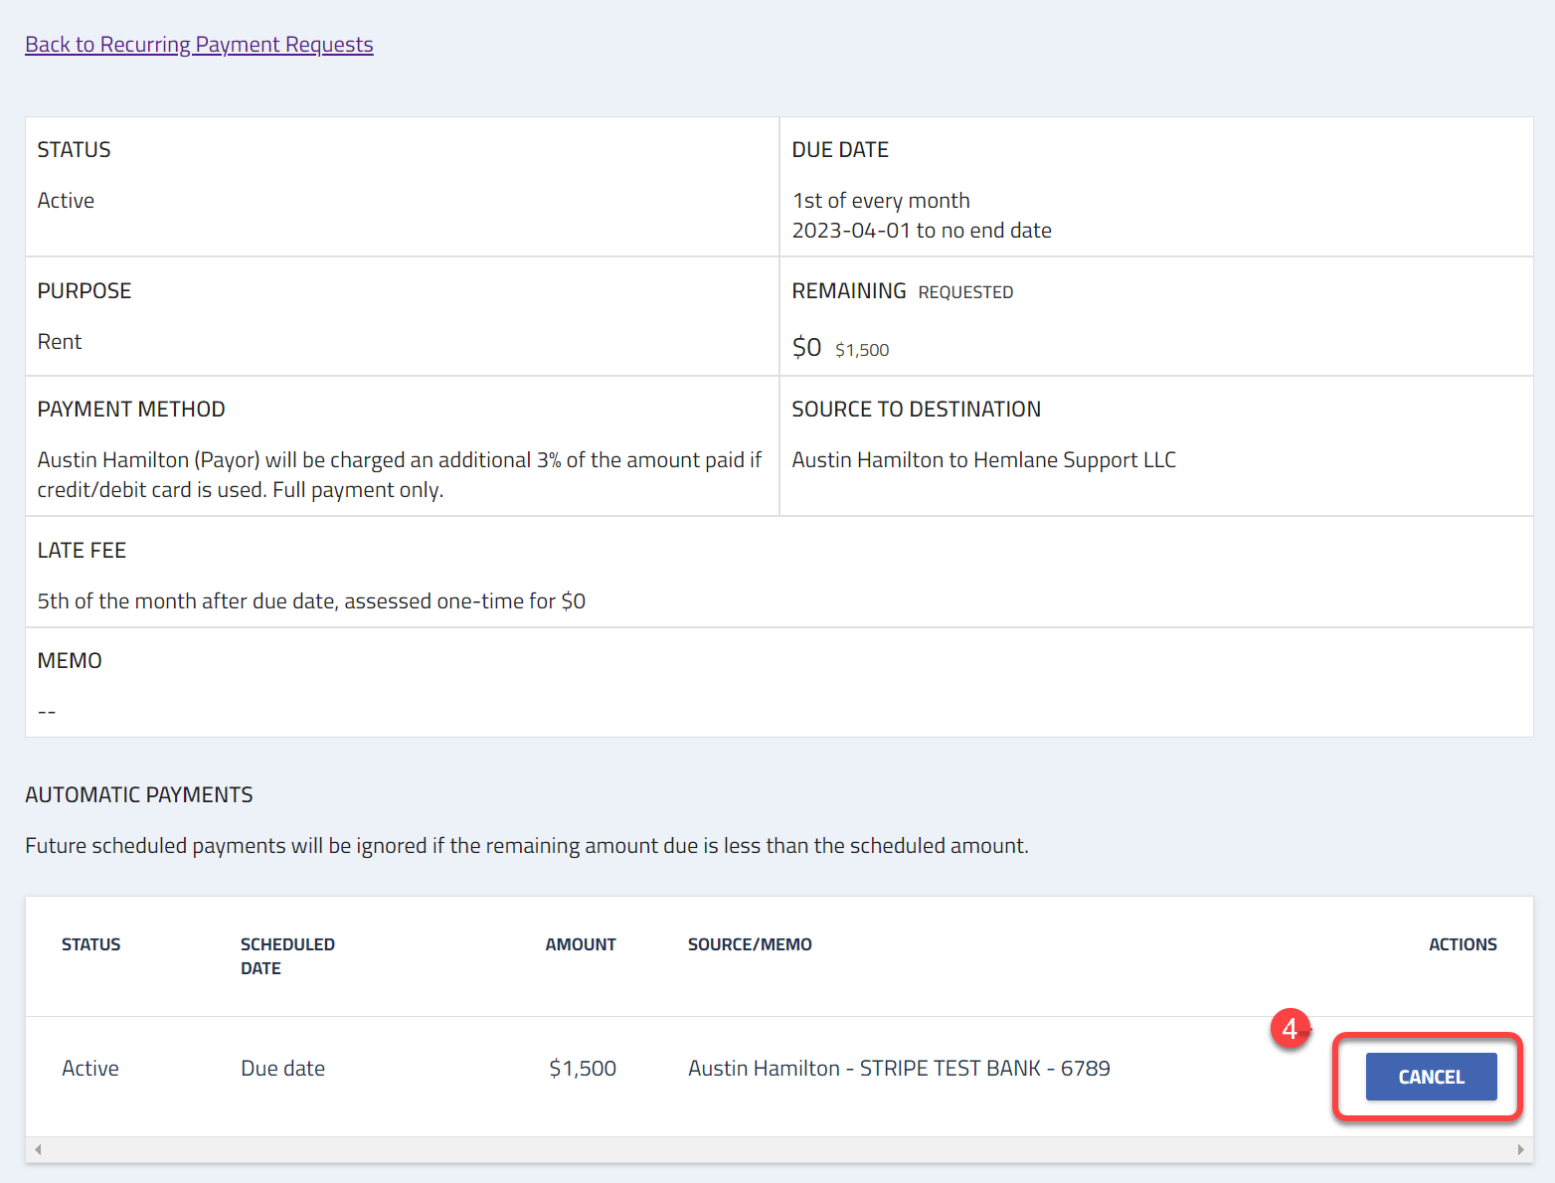This screenshot has width=1555, height=1183.
Task: Click the left scrollbar arrow
Action: point(38,1149)
